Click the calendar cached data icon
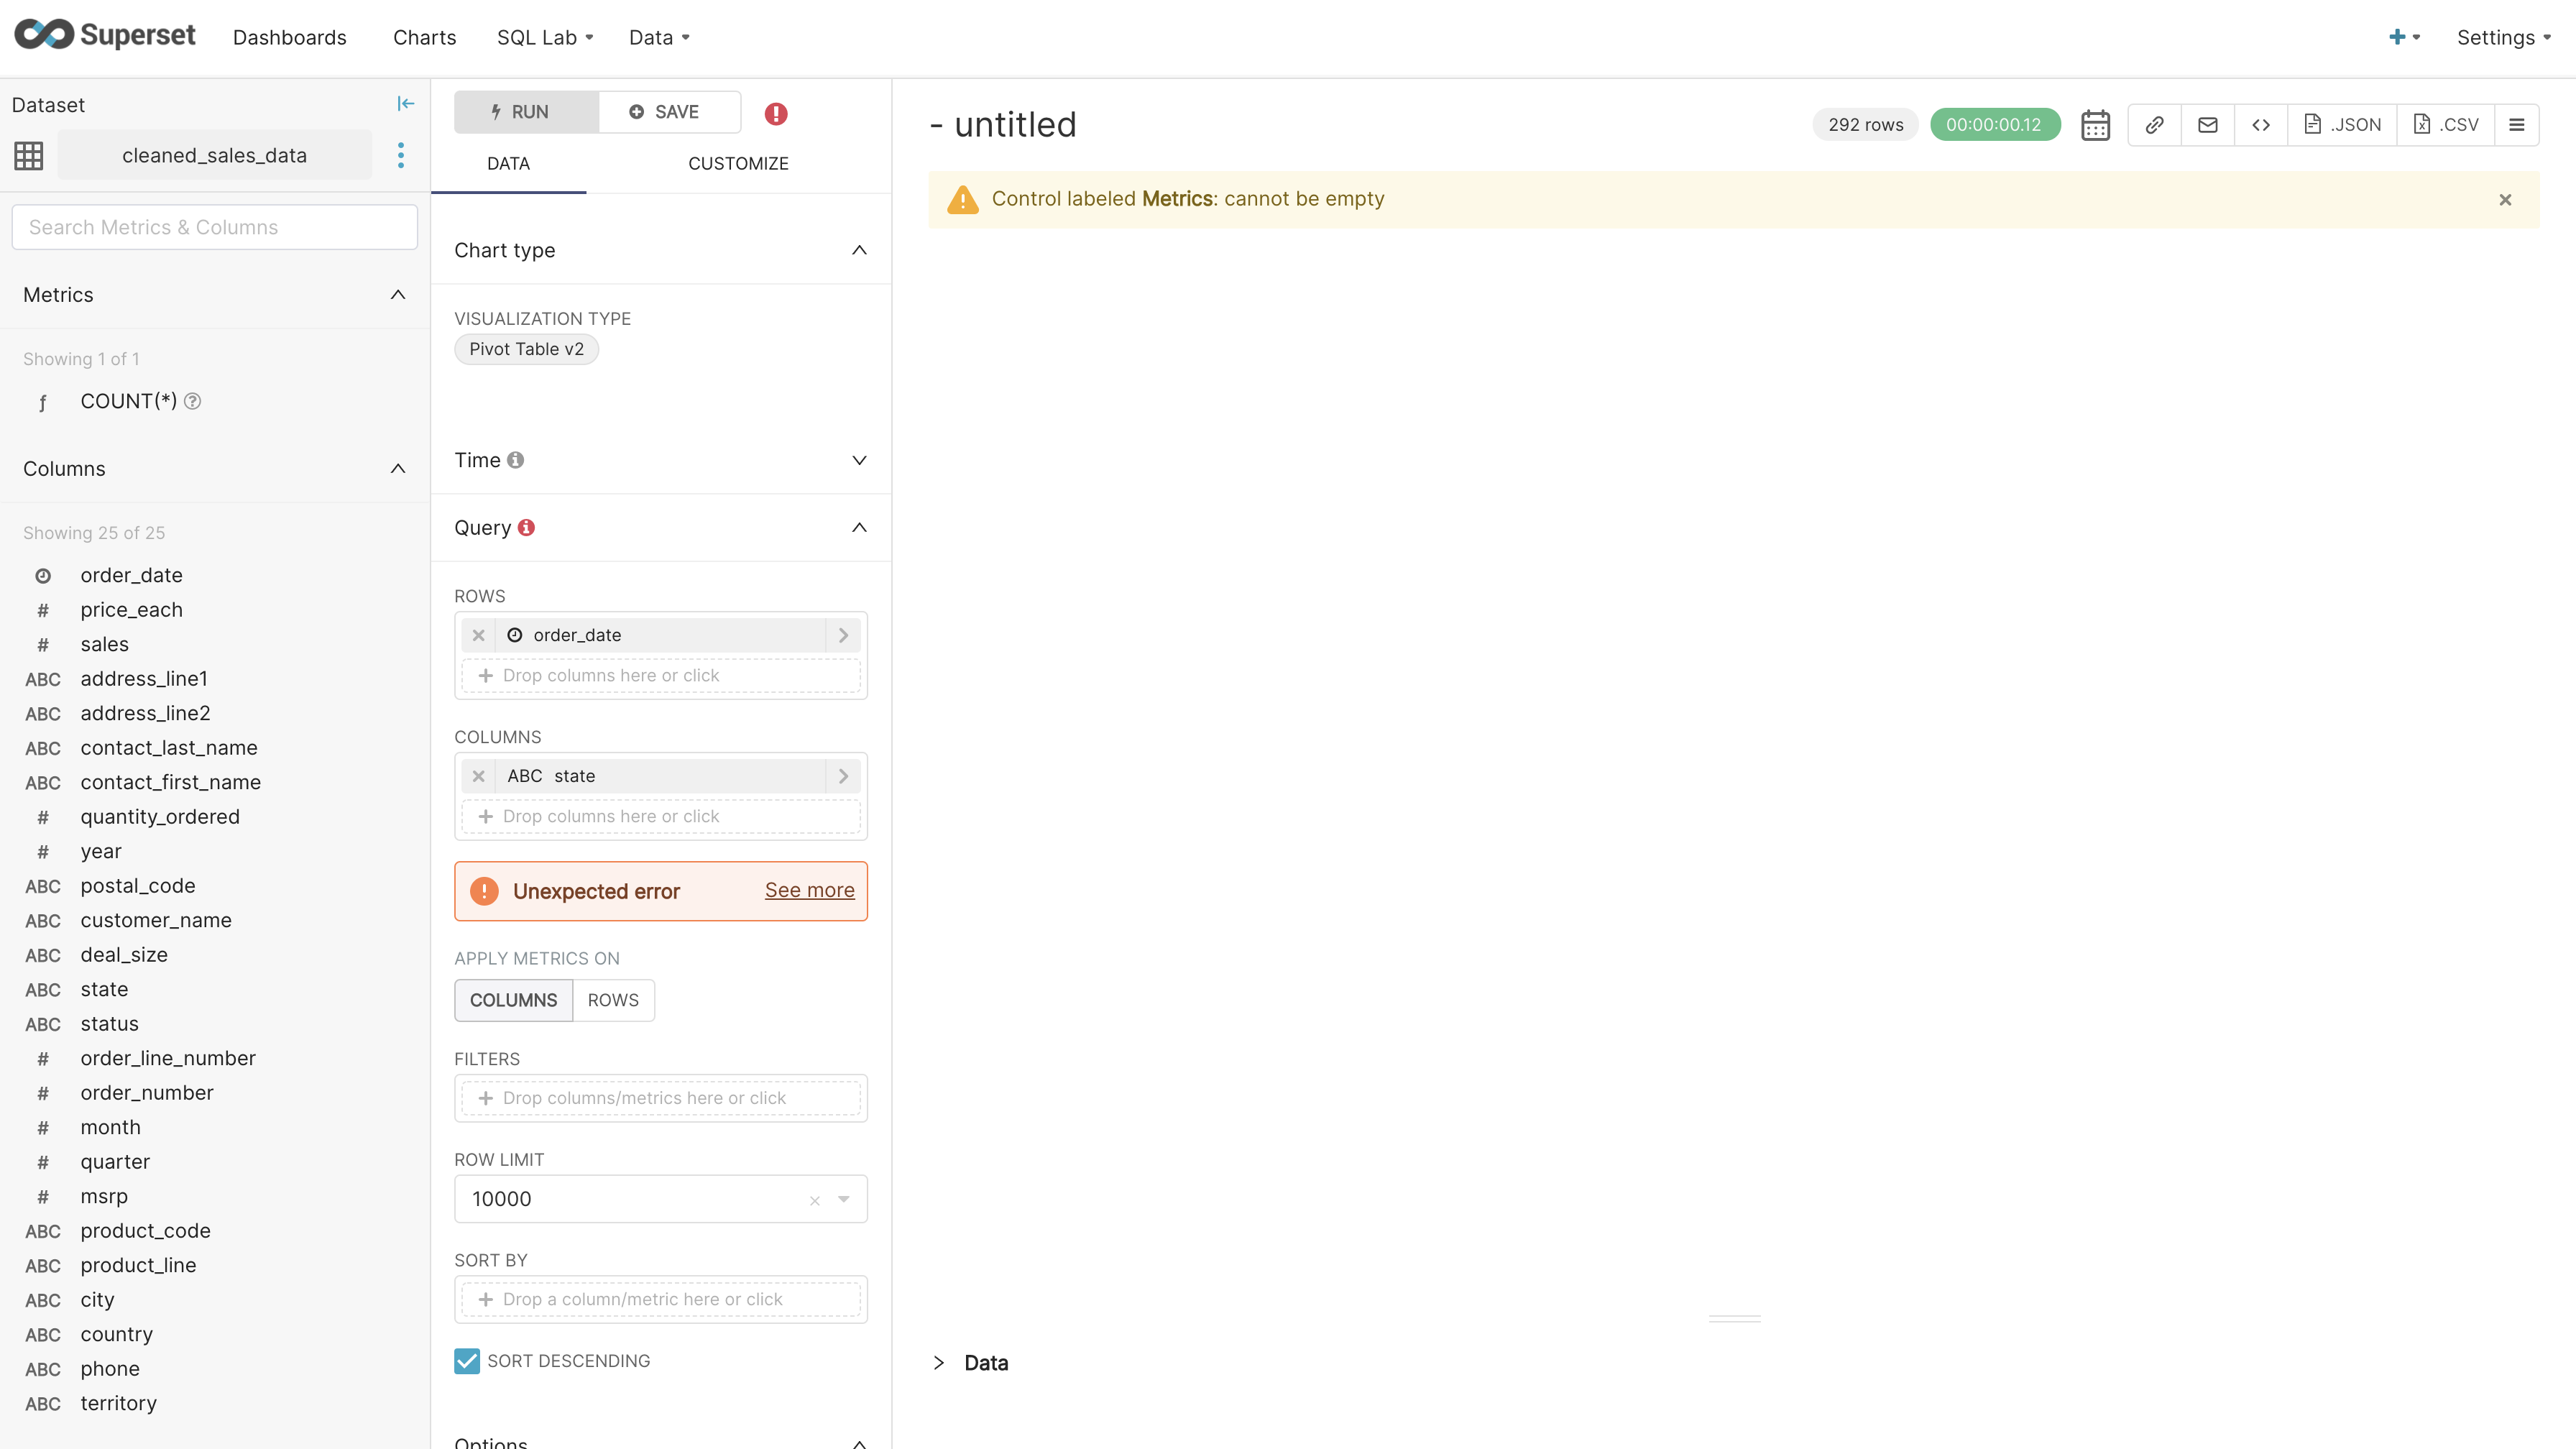The width and height of the screenshot is (2576, 1449). [x=2095, y=124]
